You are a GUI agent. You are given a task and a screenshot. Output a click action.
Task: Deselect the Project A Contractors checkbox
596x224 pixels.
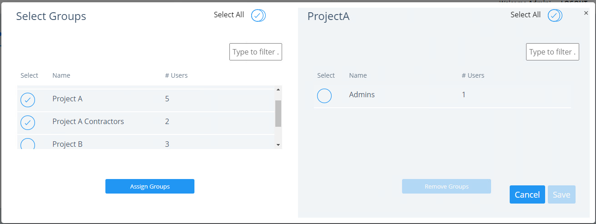[28, 123]
